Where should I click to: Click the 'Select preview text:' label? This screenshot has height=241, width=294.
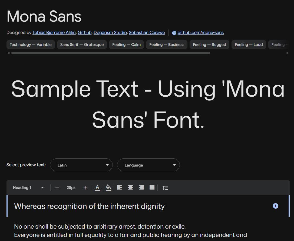tap(26, 165)
